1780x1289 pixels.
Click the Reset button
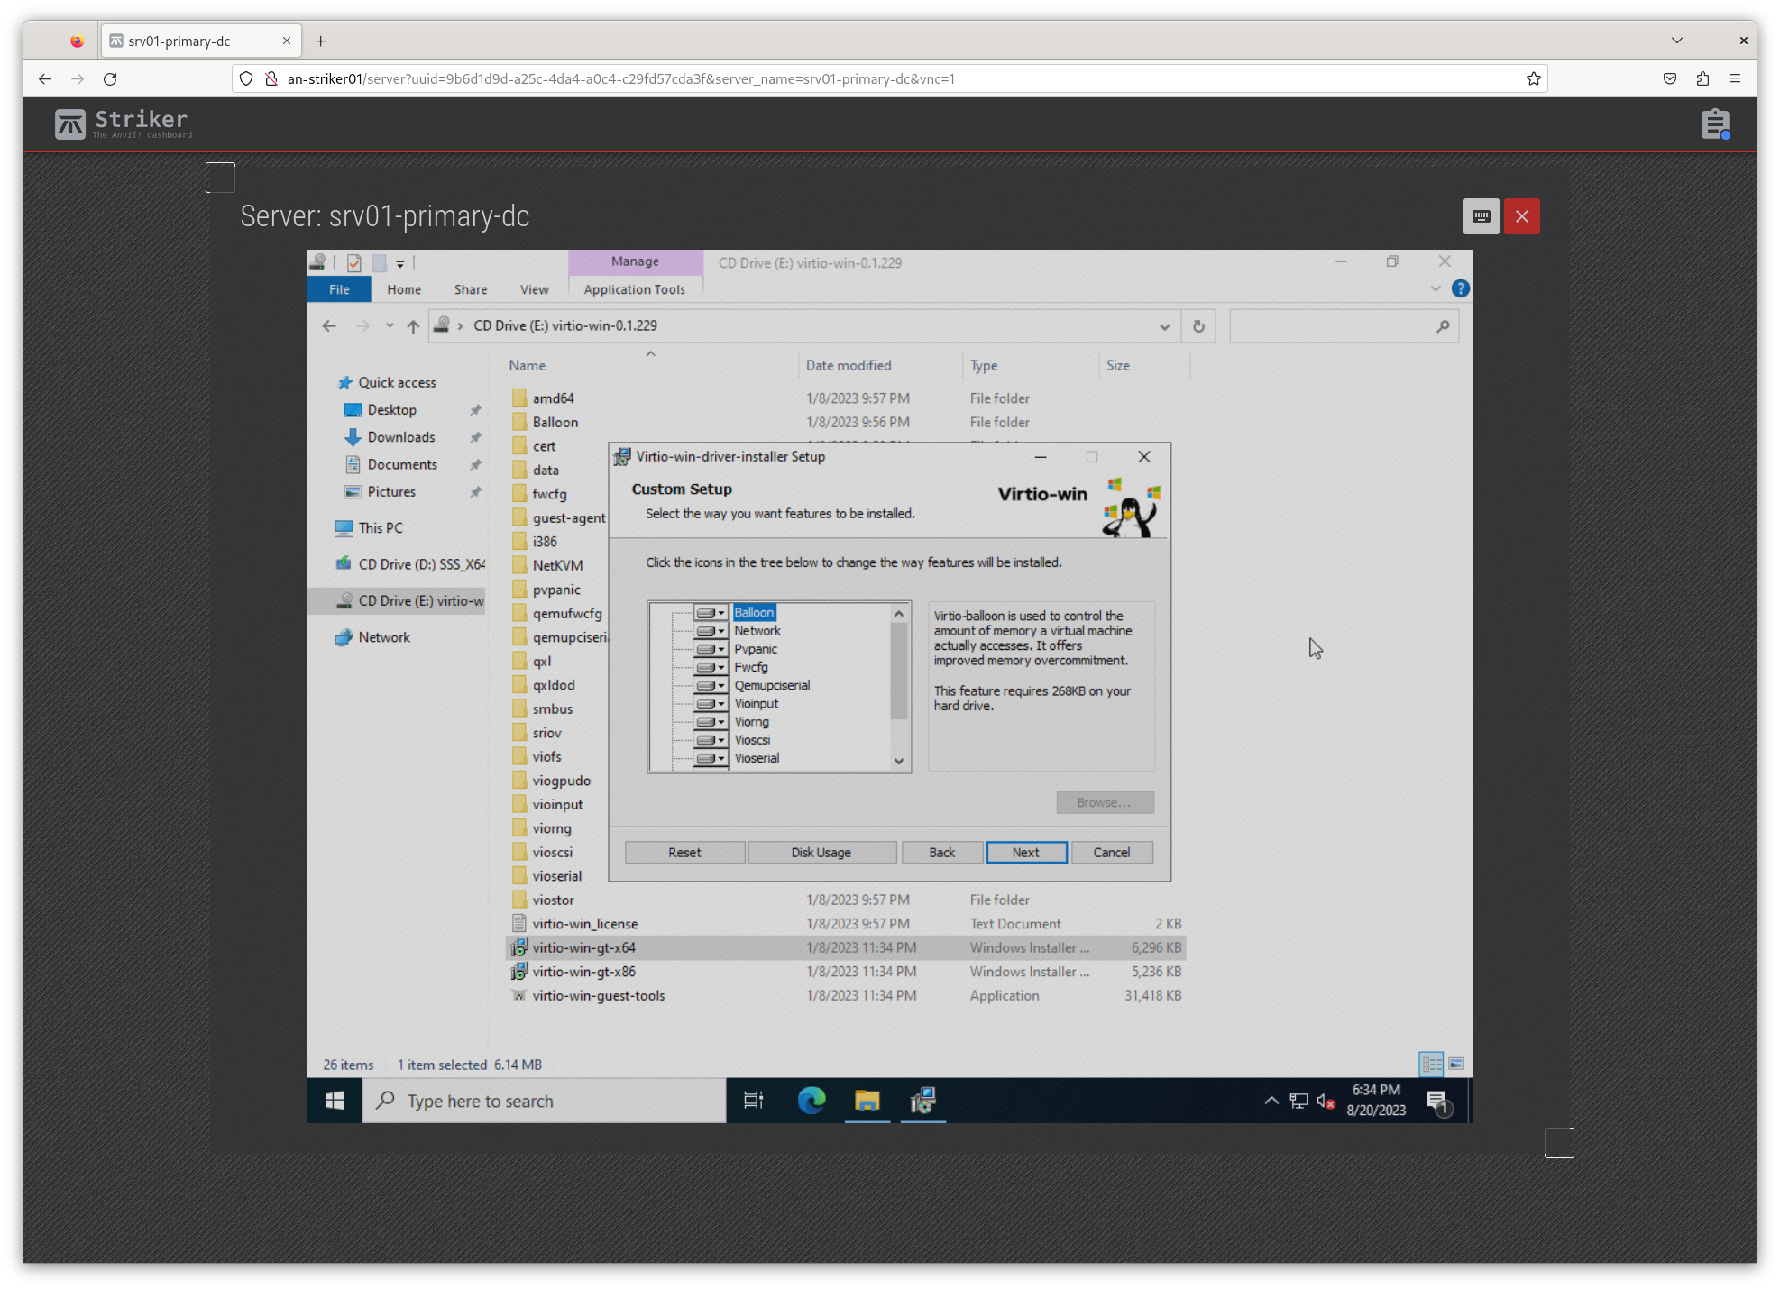tap(685, 853)
